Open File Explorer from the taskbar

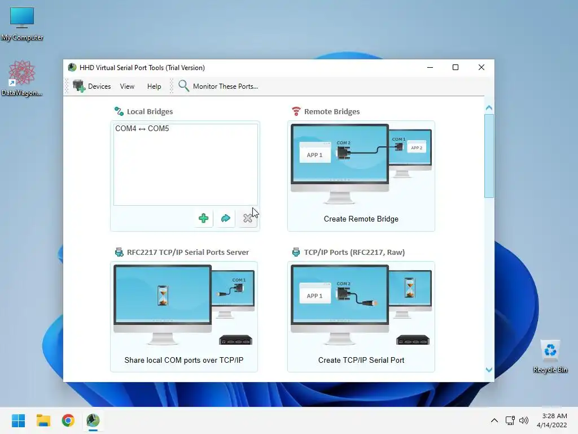point(43,420)
